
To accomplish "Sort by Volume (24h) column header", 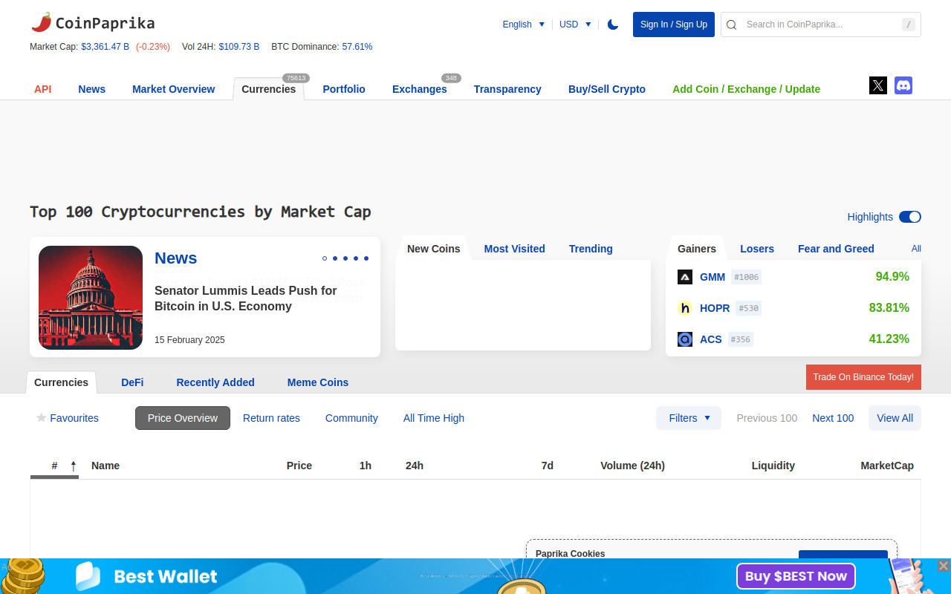I will coord(632,466).
